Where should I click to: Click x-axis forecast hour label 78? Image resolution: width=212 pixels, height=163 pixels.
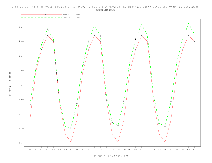183,150
